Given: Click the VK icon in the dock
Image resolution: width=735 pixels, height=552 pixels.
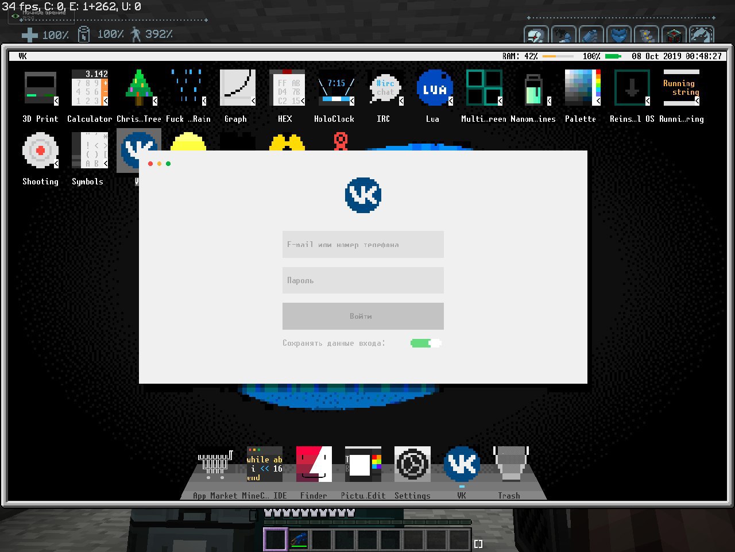Looking at the screenshot, I should point(462,465).
